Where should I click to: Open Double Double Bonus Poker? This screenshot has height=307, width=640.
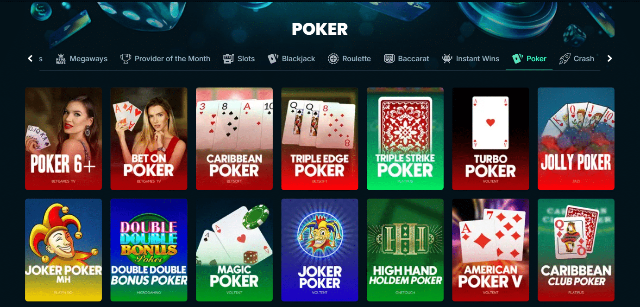pos(149,250)
